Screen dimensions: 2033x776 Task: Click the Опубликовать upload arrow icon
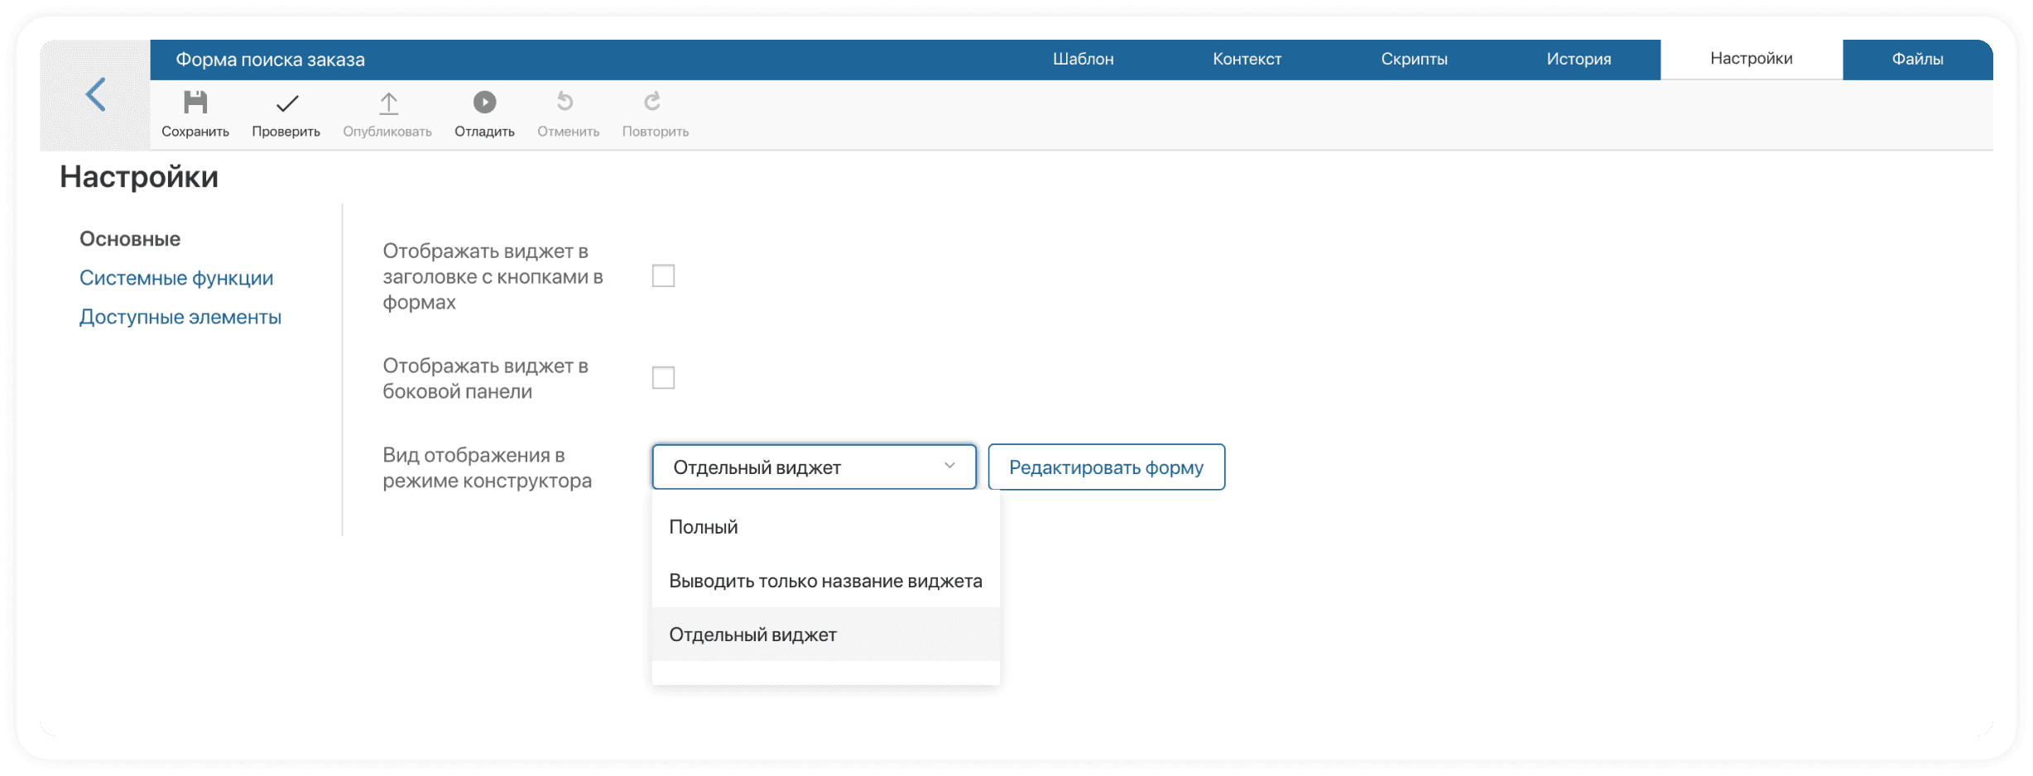pyautogui.click(x=388, y=103)
